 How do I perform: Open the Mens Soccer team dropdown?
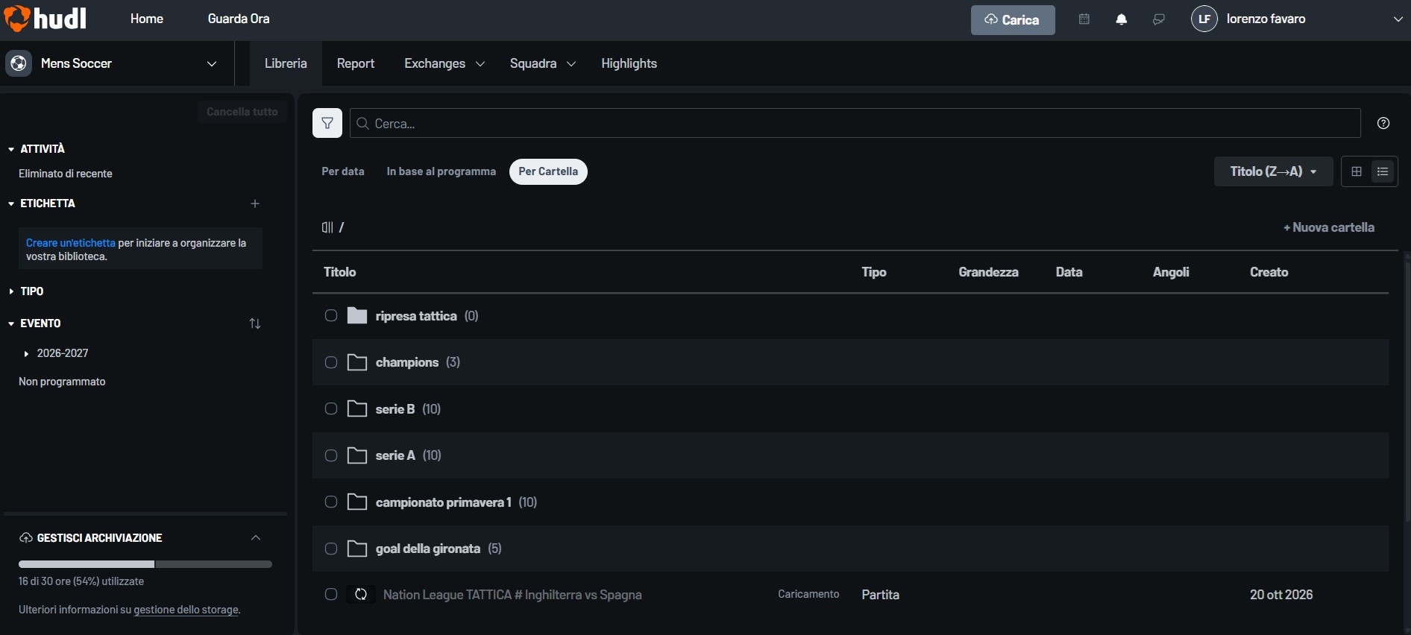[212, 64]
